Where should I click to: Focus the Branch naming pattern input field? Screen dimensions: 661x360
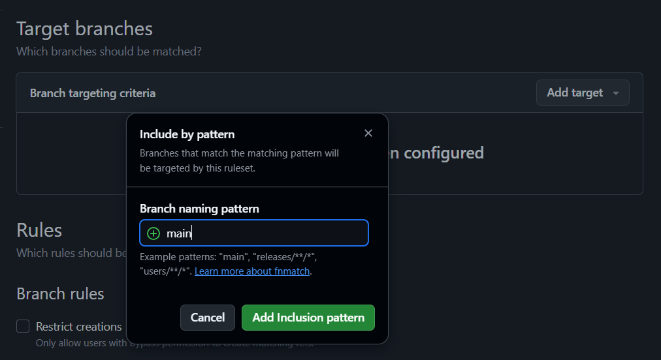coord(261,233)
